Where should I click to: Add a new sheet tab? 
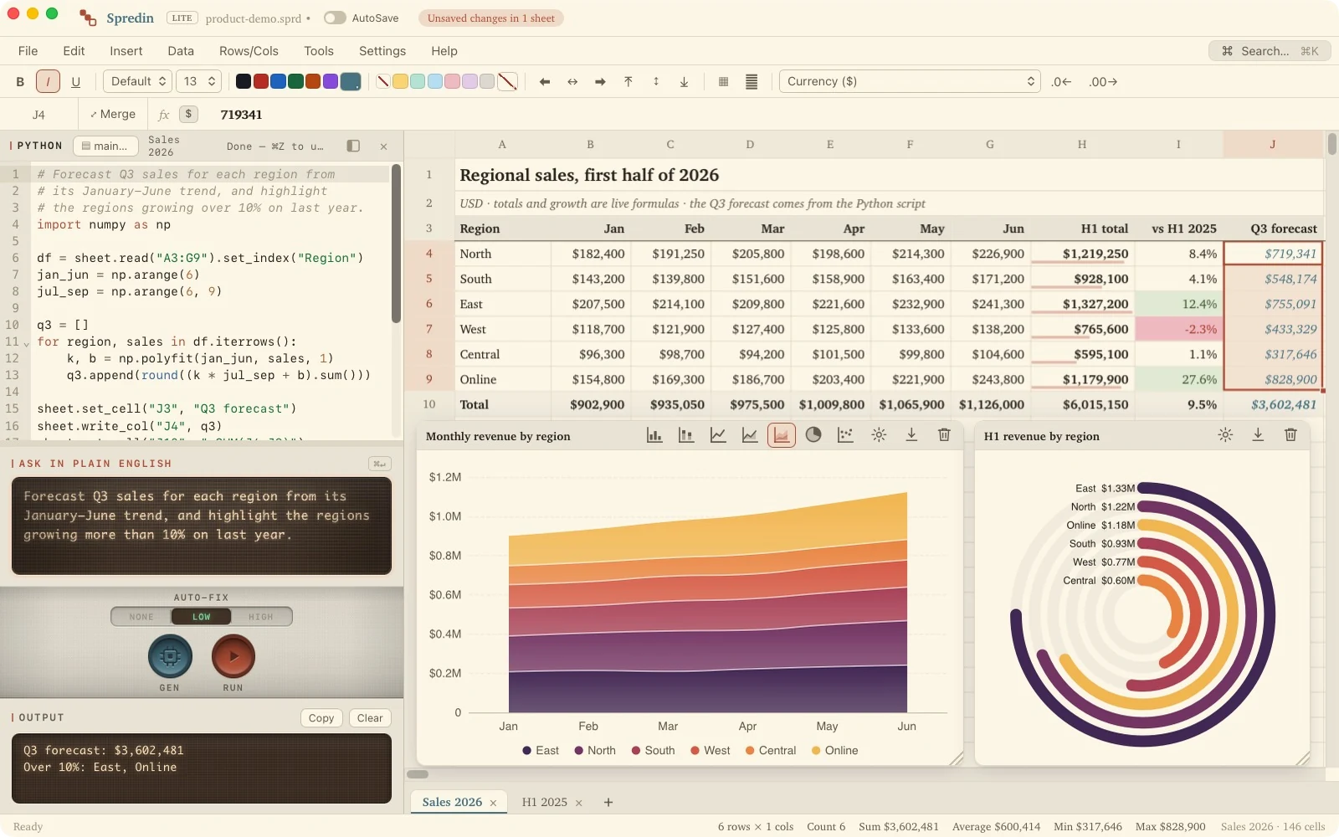[x=608, y=802]
